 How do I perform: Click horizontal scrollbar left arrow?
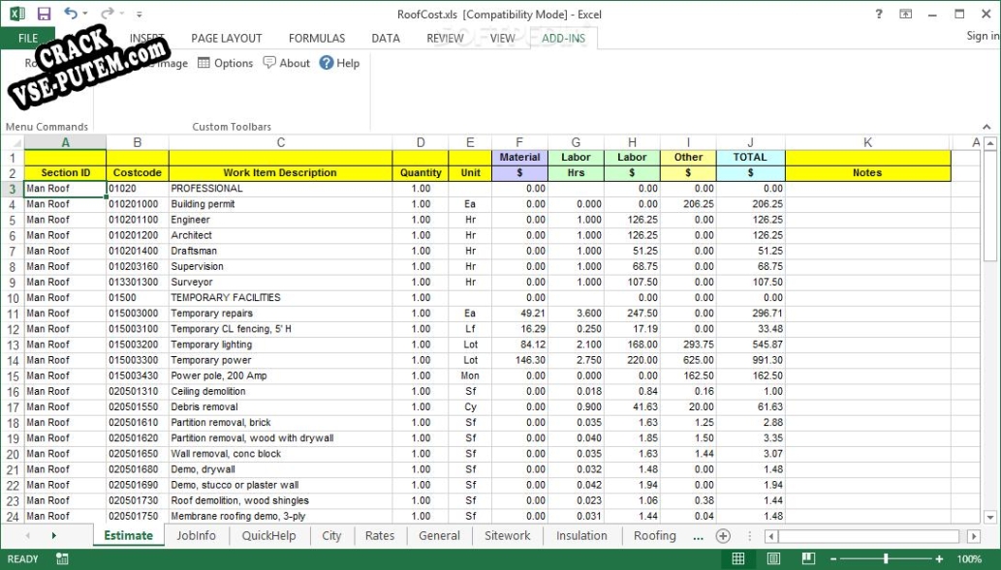[771, 536]
